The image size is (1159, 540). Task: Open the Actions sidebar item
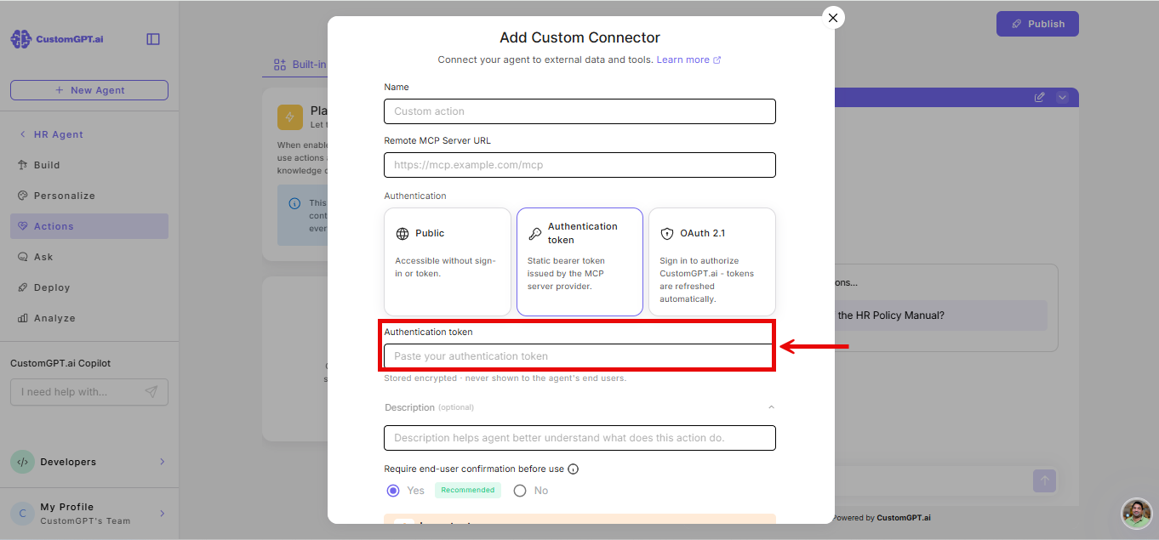coord(89,226)
